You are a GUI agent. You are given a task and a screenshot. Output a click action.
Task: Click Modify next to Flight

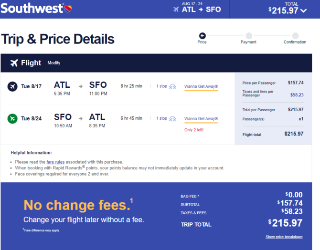[x=54, y=63]
